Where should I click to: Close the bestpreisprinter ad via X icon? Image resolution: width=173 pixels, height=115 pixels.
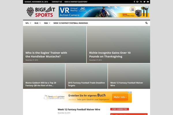pos(131,92)
